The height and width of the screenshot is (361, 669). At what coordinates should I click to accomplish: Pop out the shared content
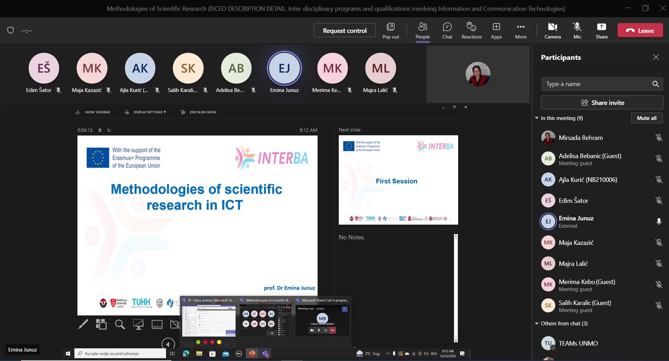pos(390,31)
